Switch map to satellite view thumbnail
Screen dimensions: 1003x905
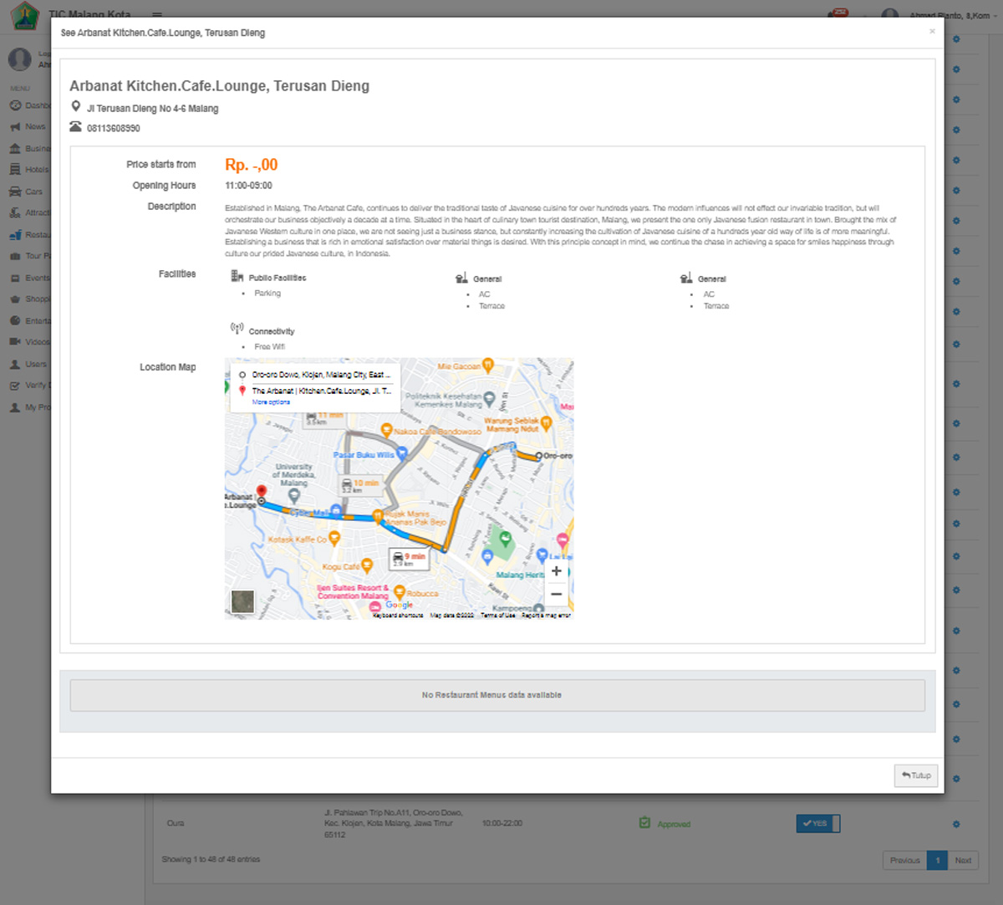[242, 601]
